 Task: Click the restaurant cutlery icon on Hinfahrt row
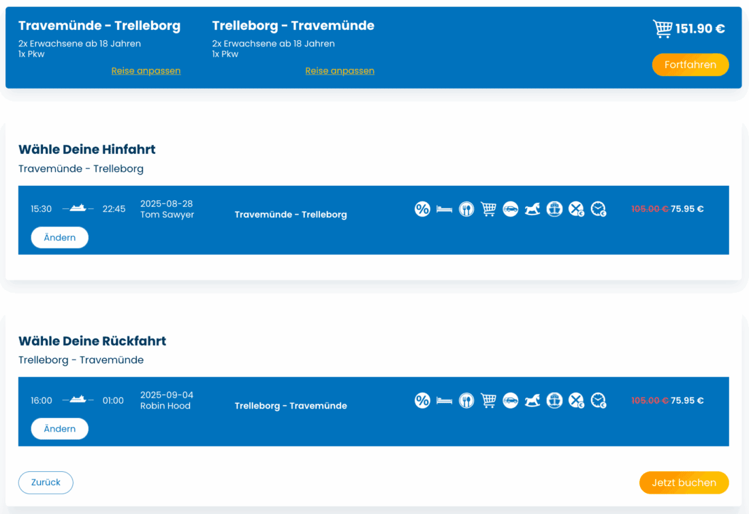pos(466,209)
